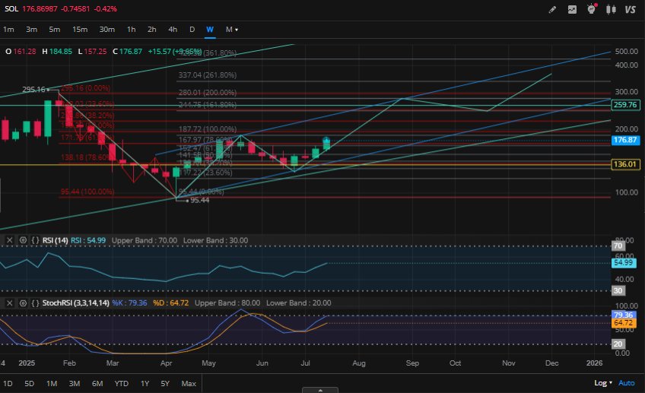The image size is (645, 393).
Task: Click the 2026 label on time axis
Action: [594, 363]
